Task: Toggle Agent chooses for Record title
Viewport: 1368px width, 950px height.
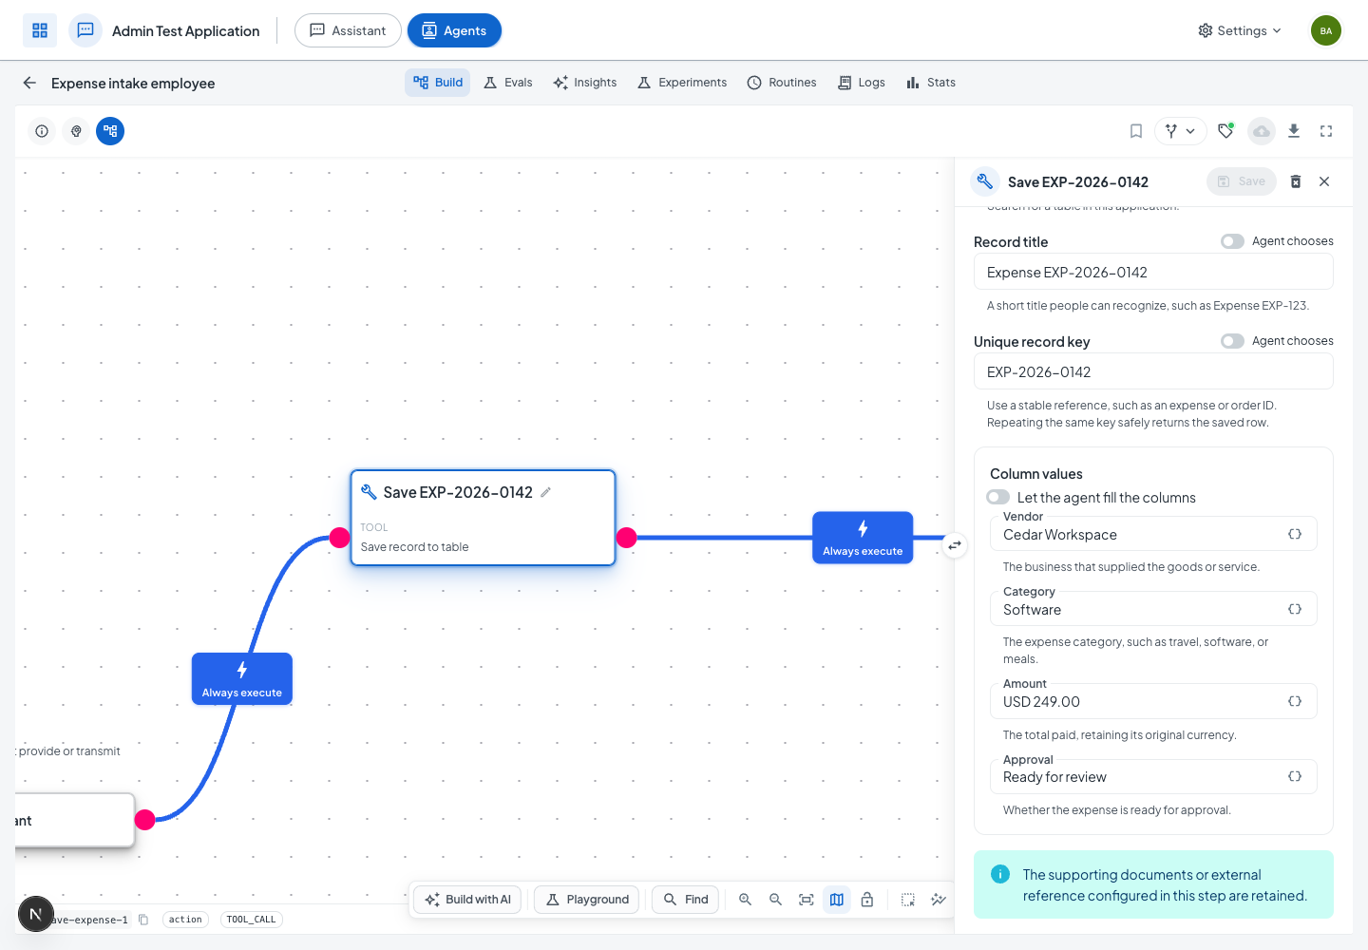Action: point(1232,241)
